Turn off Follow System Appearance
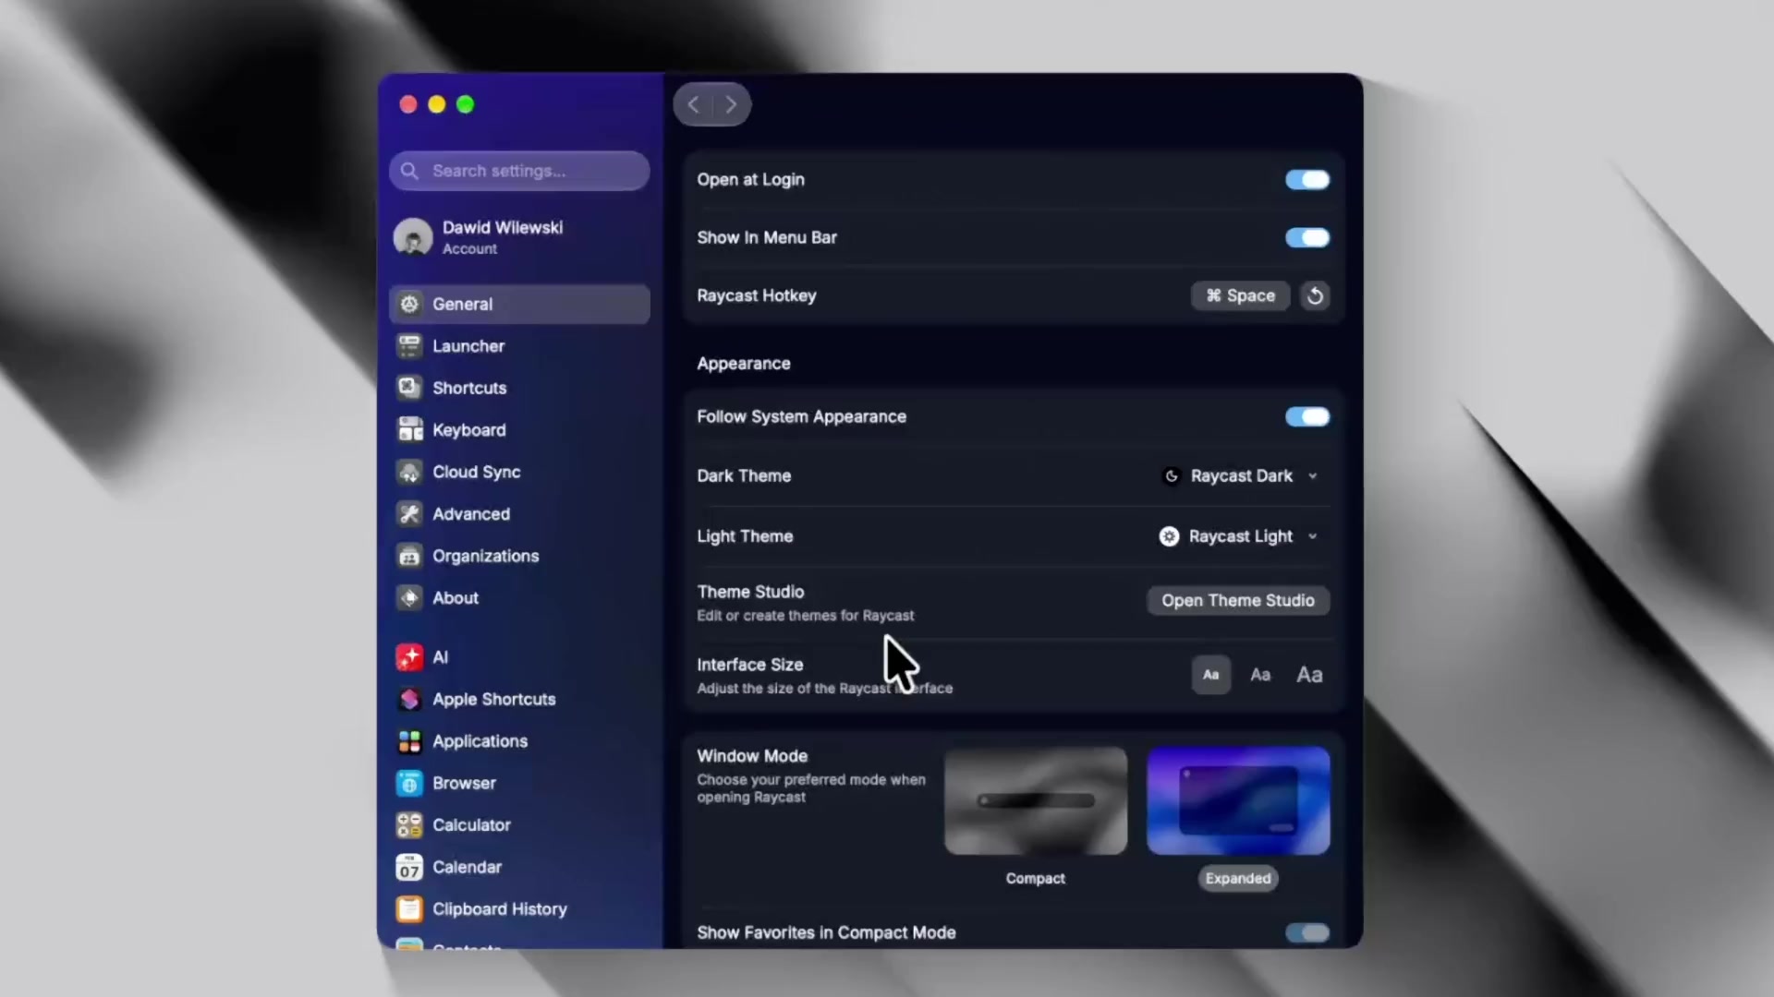This screenshot has width=1774, height=997. coord(1307,417)
